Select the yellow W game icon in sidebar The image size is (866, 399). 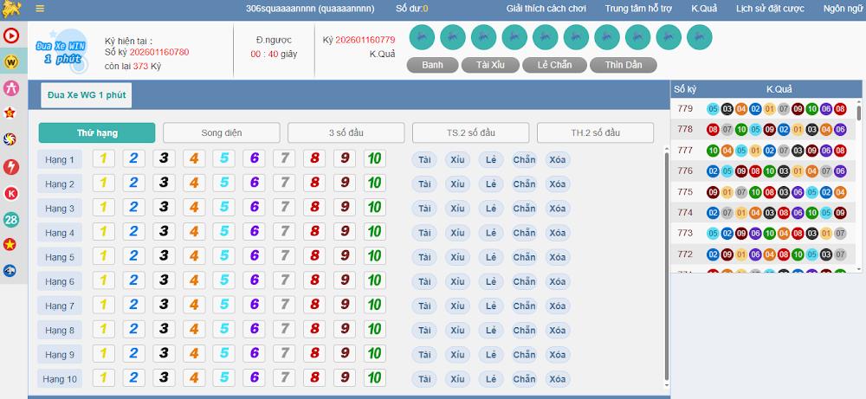click(11, 62)
